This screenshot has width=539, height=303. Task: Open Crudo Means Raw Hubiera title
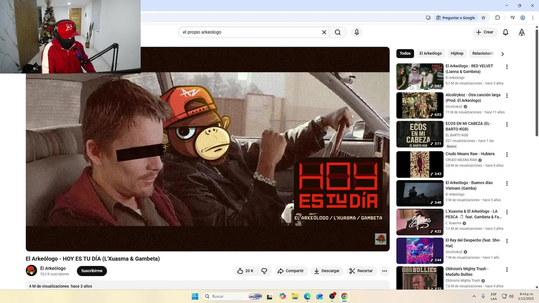tap(470, 154)
